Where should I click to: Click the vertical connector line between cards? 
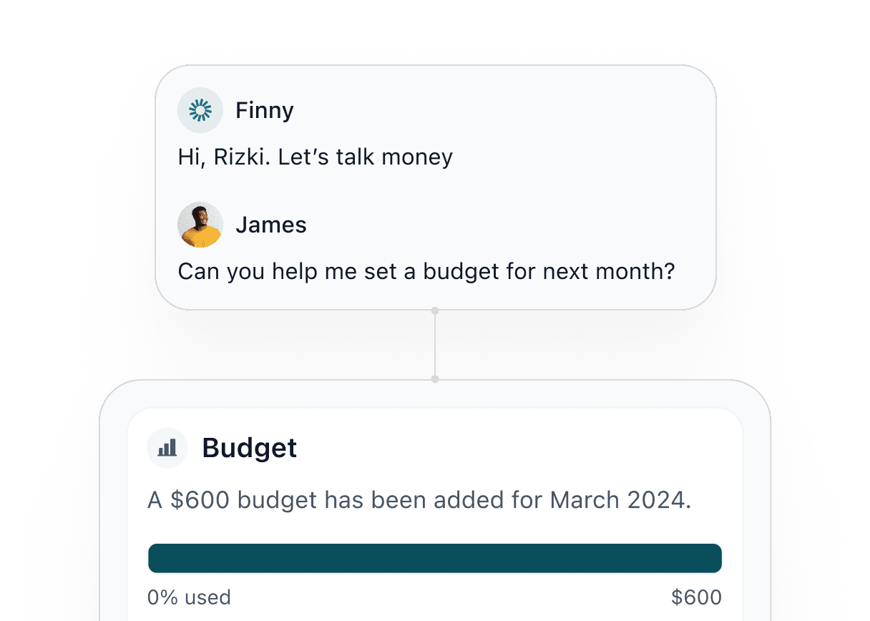click(435, 345)
